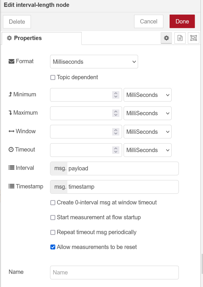The image size is (203, 287).
Task: Decrease Timeout value with down spinner arrow
Action: (x=116, y=152)
